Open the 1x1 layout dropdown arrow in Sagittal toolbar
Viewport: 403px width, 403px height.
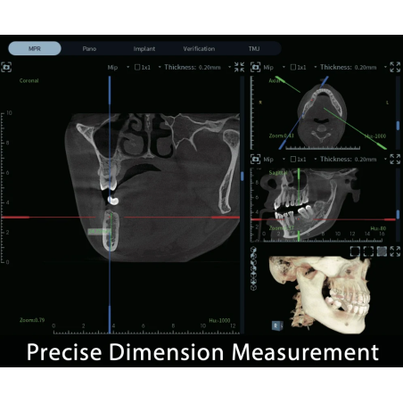click(316, 160)
